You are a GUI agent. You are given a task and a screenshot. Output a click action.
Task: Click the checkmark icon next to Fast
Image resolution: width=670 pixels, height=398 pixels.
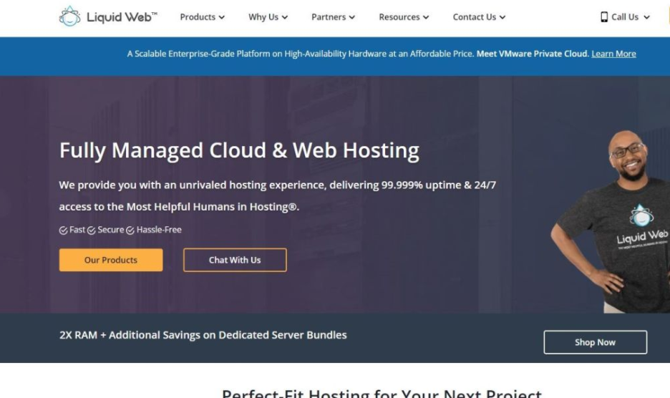(63, 230)
